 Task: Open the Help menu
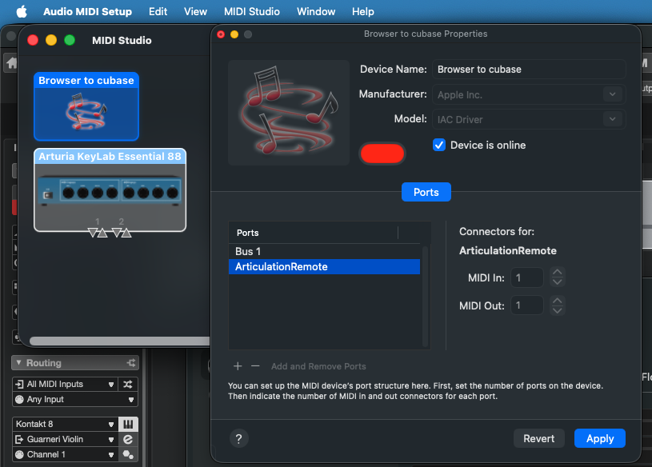(363, 12)
